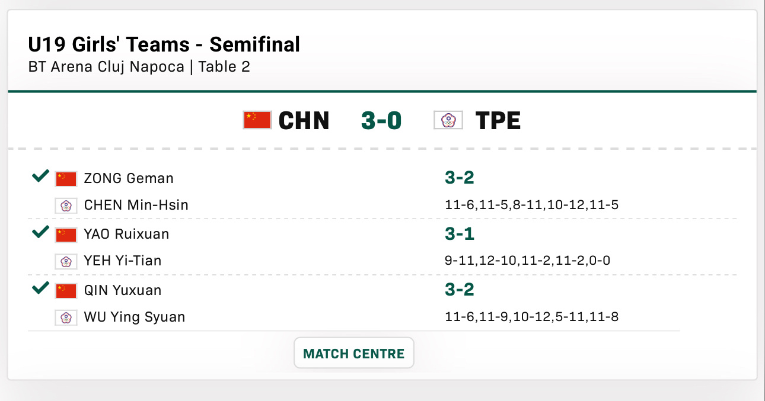Click the flag icon next to CHEN Min-Hsin
Image resolution: width=765 pixels, height=401 pixels.
pos(66,206)
